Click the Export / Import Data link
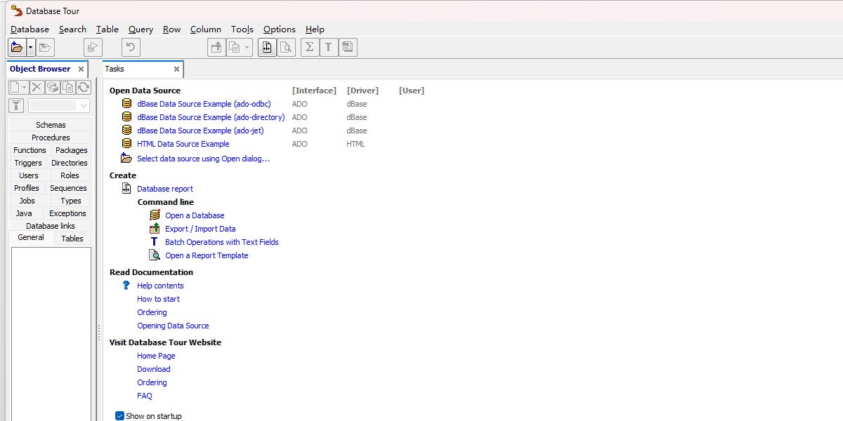The width and height of the screenshot is (843, 421). (200, 229)
